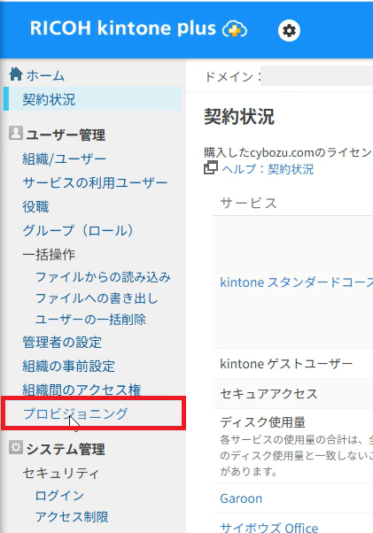Click the system administration gear icon
This screenshot has width=373, height=533.
[x=16, y=447]
